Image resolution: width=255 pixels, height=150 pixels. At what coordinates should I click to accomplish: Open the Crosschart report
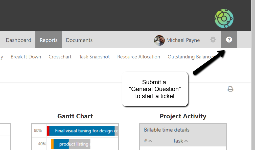click(x=60, y=57)
